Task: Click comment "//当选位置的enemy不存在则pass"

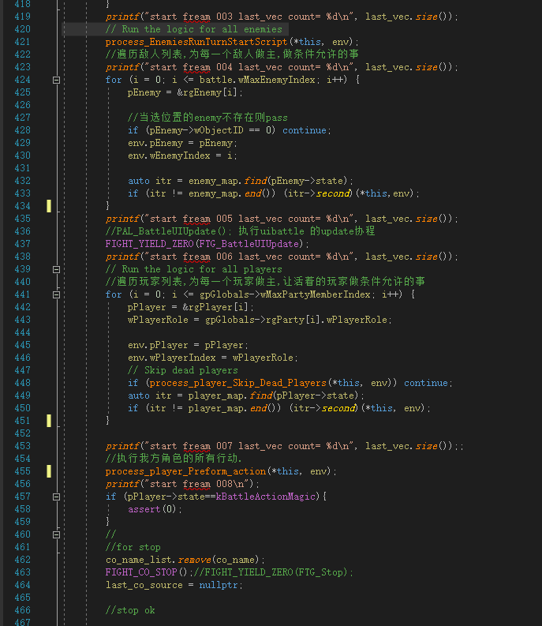Action: (207, 118)
